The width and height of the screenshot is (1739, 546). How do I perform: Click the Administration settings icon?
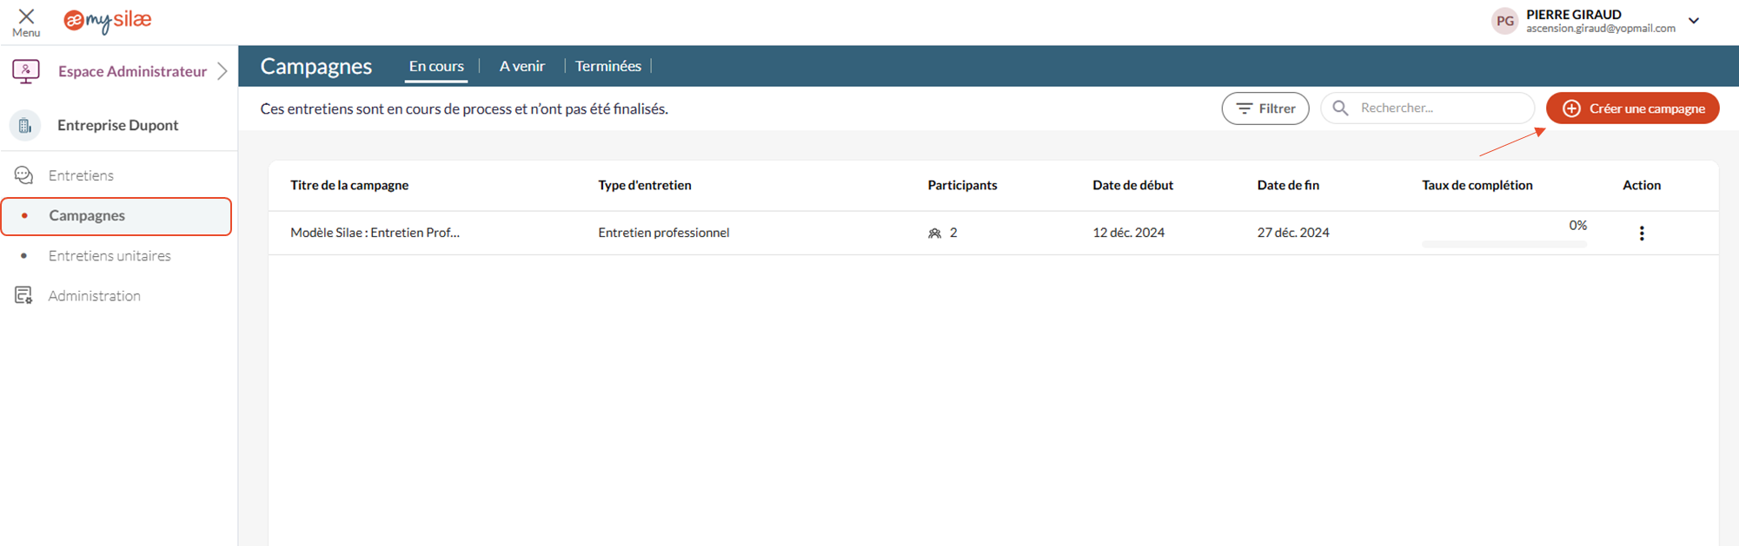point(23,296)
